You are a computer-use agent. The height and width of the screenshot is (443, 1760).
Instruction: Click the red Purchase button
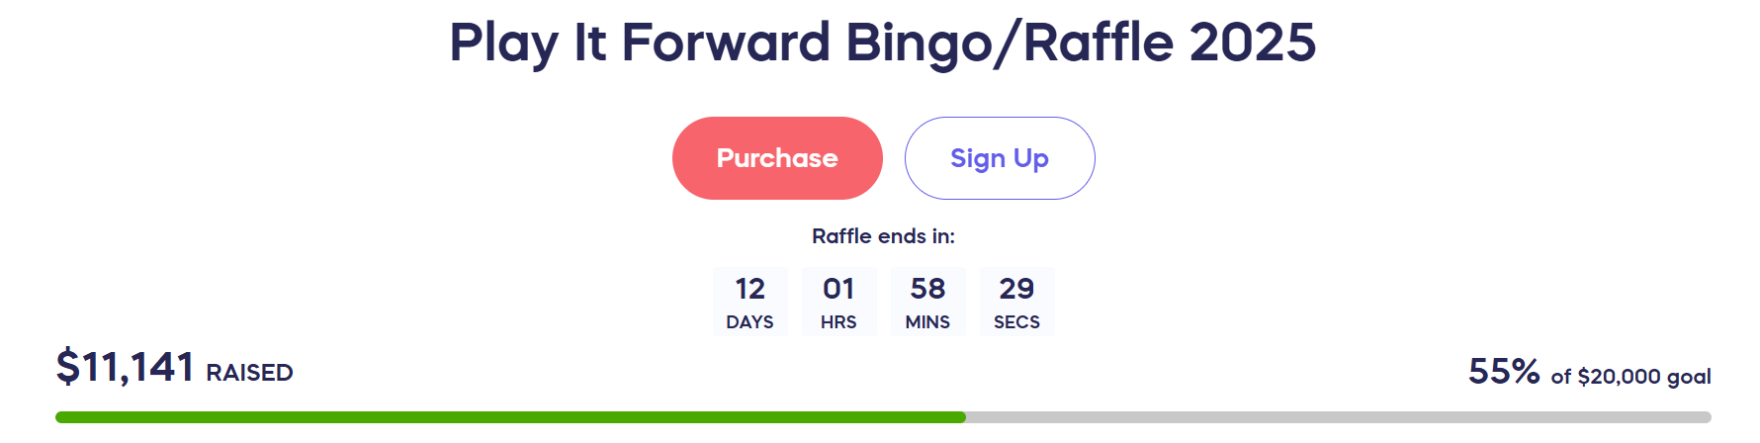click(x=777, y=158)
